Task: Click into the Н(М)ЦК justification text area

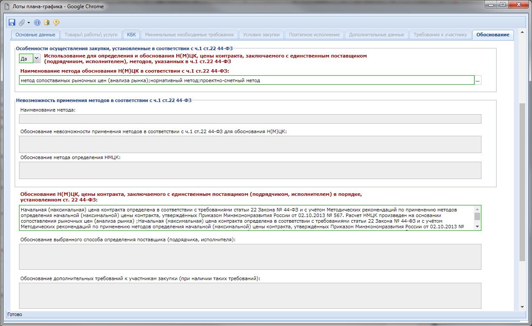Action: [x=246, y=218]
